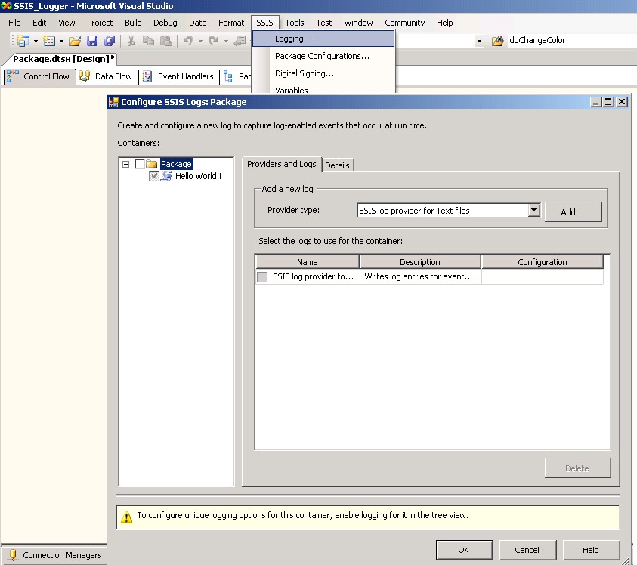Open the Community menu
This screenshot has height=565, width=637.
click(x=404, y=23)
